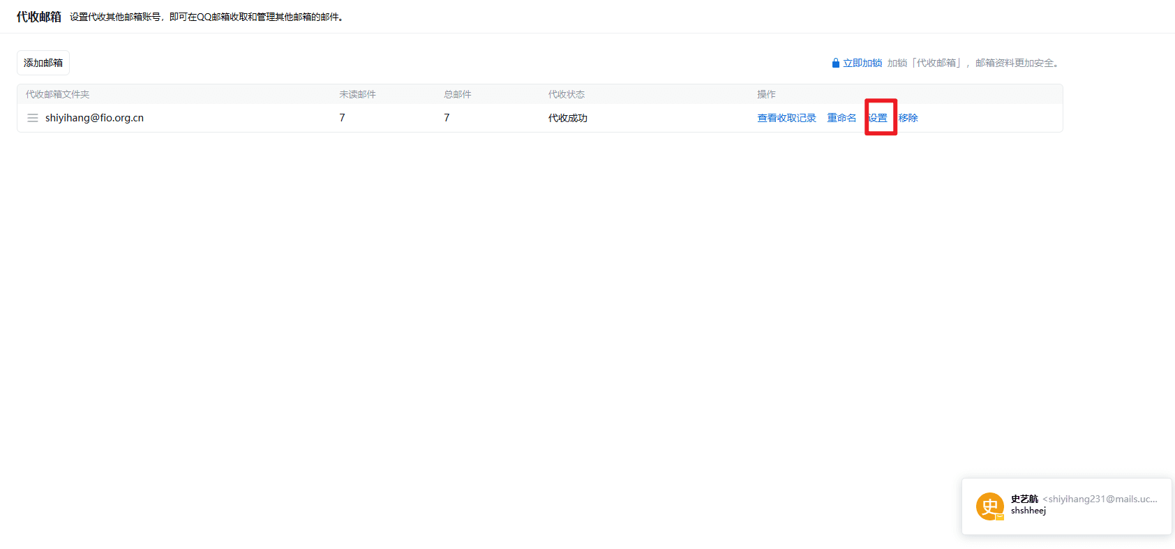Click the 代收成功 status text
This screenshot has width=1175, height=549.
pos(568,118)
